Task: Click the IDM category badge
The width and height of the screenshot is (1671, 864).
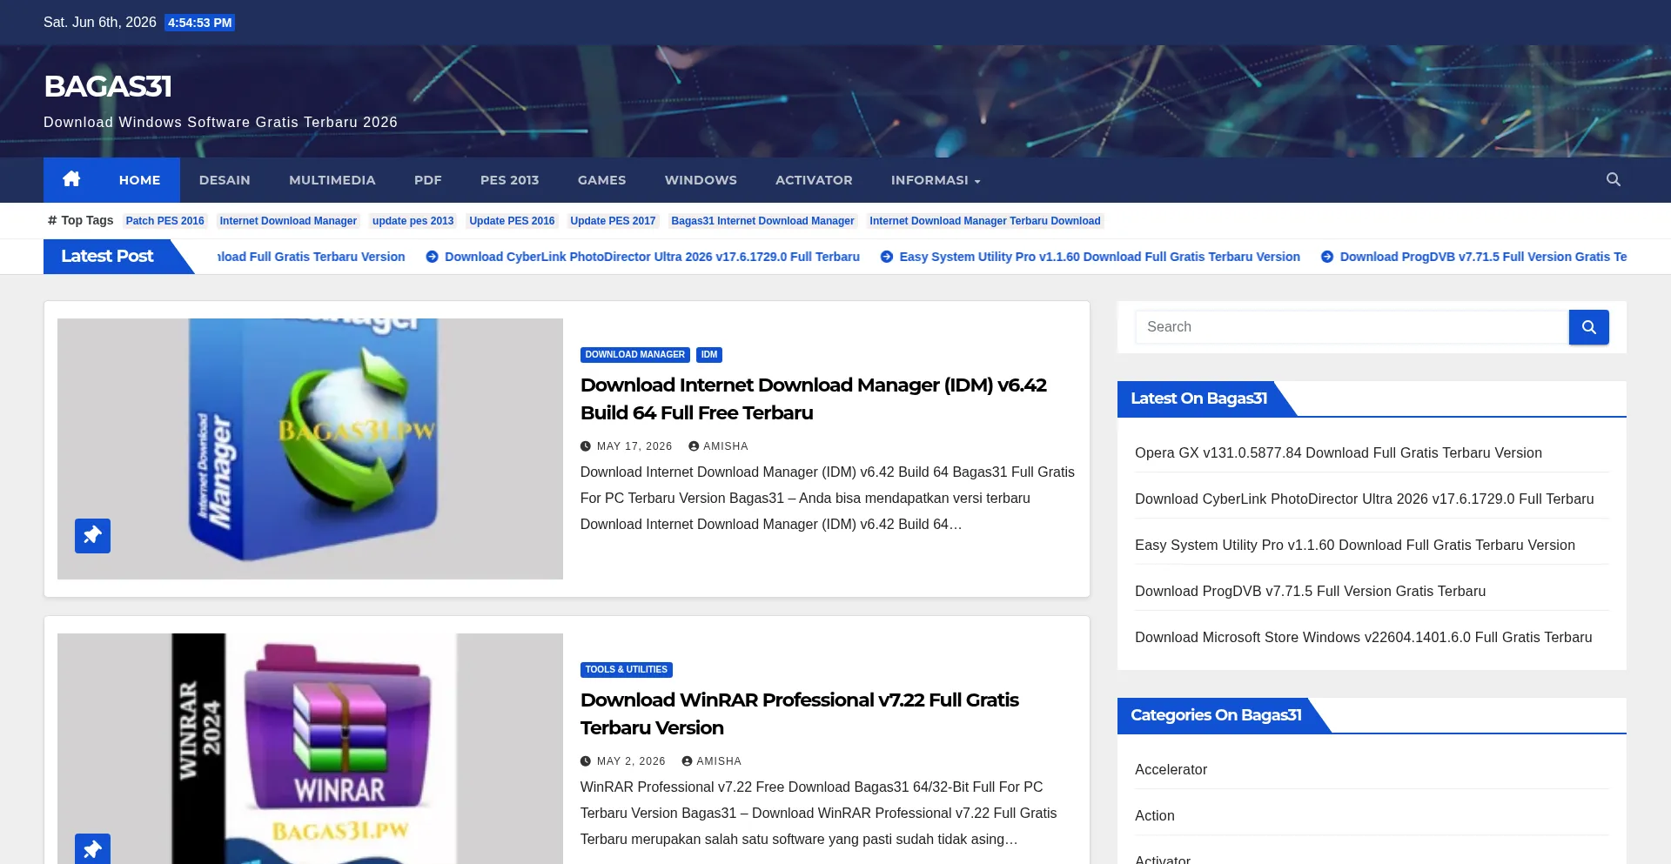Action: [x=709, y=355]
